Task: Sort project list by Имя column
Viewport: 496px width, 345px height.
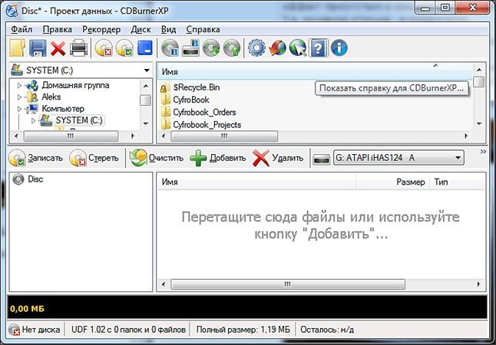Action: (256, 182)
